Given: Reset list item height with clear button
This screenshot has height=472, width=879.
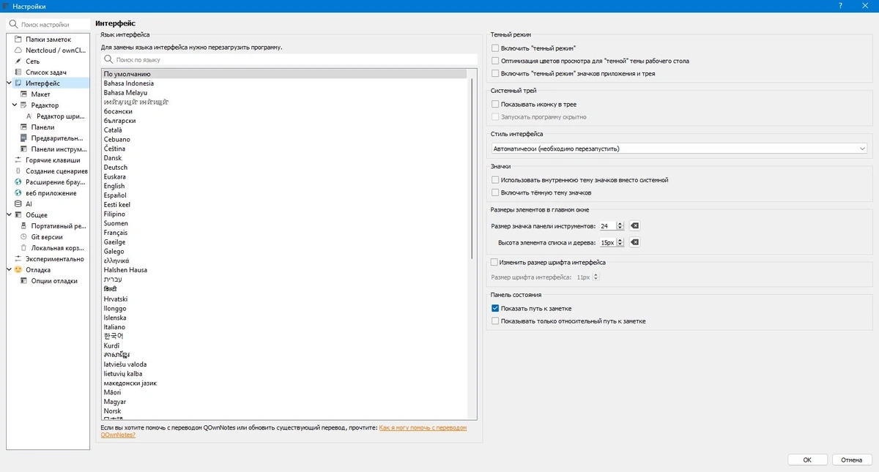Looking at the screenshot, I should coord(635,242).
